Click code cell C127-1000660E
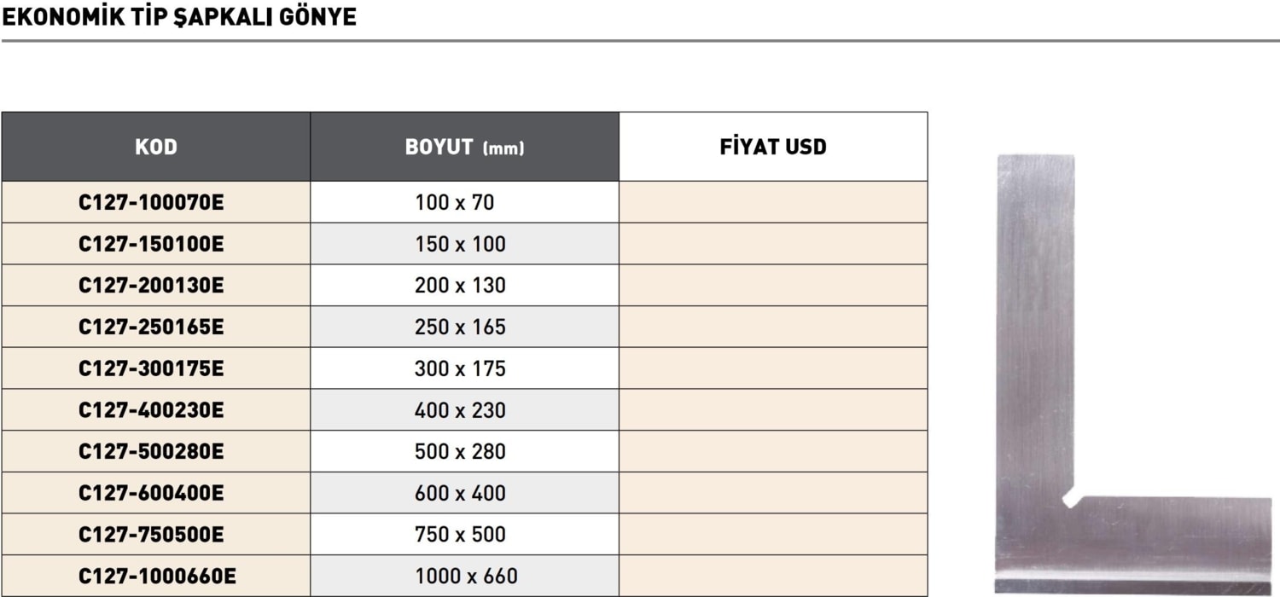The width and height of the screenshot is (1280, 597). tap(157, 576)
